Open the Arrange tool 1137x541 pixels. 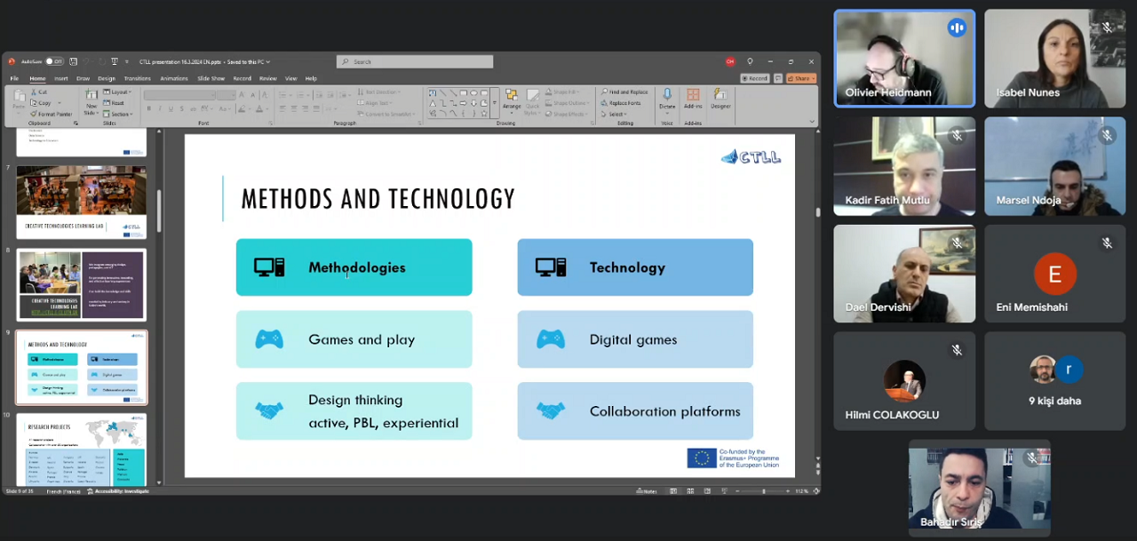coord(512,98)
